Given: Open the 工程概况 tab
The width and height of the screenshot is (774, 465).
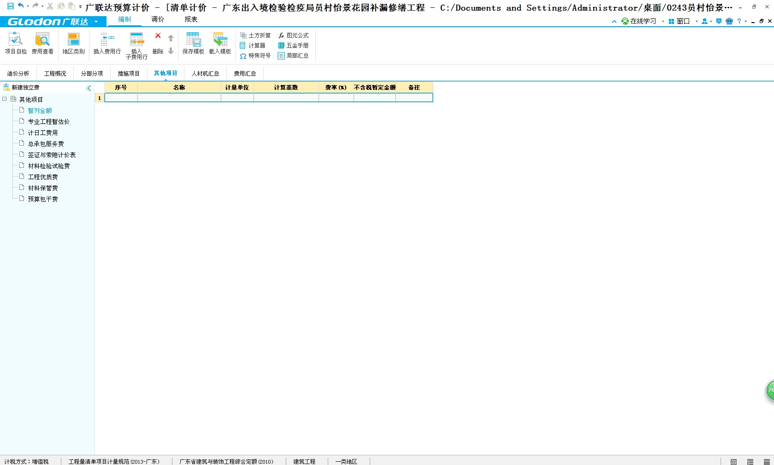Looking at the screenshot, I should pyautogui.click(x=55, y=74).
